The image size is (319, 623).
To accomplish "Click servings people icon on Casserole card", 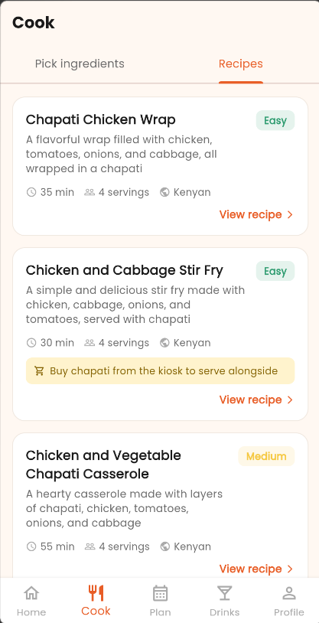I will pos(90,546).
